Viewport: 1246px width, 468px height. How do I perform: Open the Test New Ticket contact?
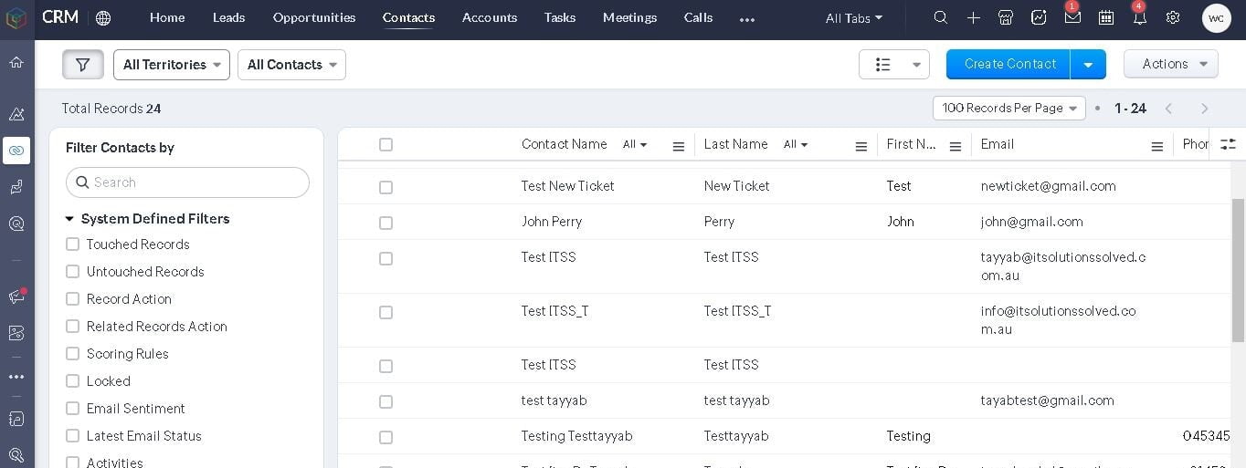tap(567, 186)
